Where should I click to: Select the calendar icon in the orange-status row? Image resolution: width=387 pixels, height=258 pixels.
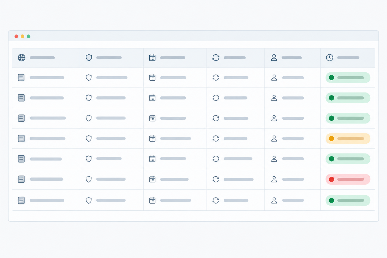[x=152, y=139]
